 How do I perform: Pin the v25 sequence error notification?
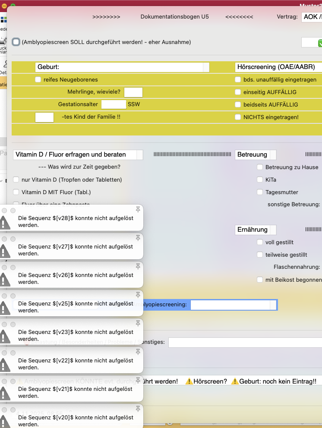coord(138,295)
